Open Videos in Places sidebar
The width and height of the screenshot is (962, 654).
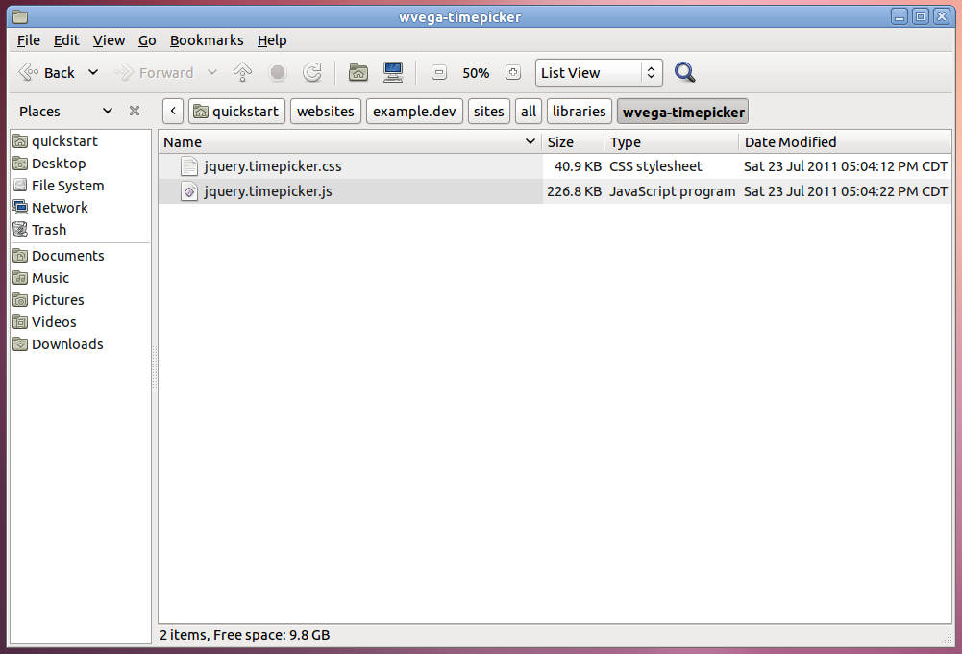coord(80,322)
